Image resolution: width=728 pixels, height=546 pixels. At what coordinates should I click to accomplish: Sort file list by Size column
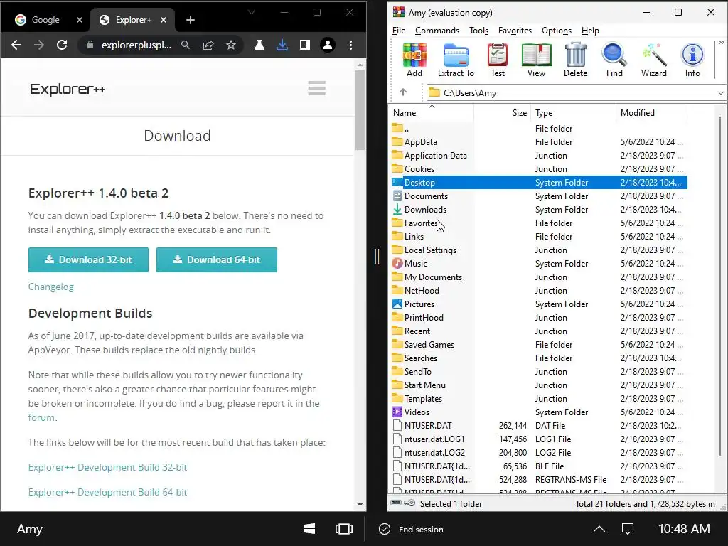pos(503,113)
